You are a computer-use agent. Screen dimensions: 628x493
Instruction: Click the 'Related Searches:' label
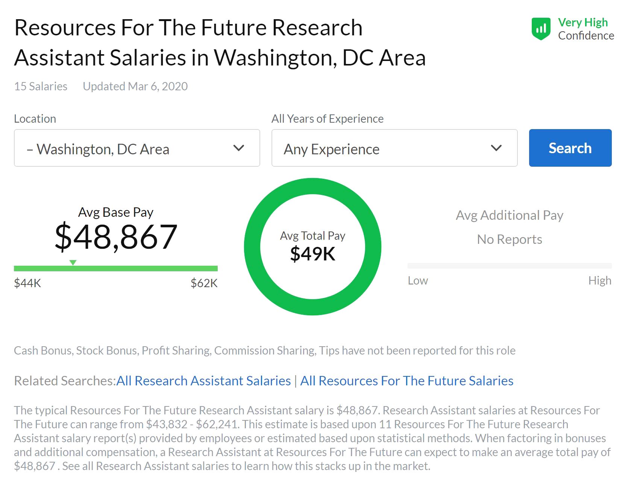coord(65,381)
